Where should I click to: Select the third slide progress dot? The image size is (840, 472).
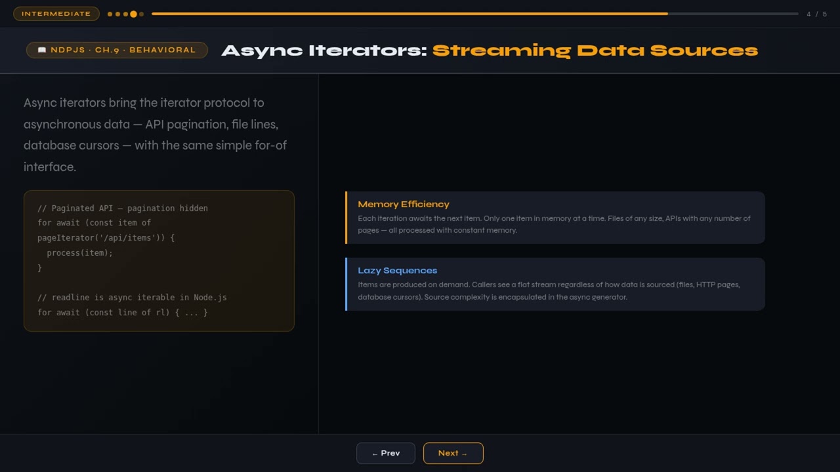[125, 14]
